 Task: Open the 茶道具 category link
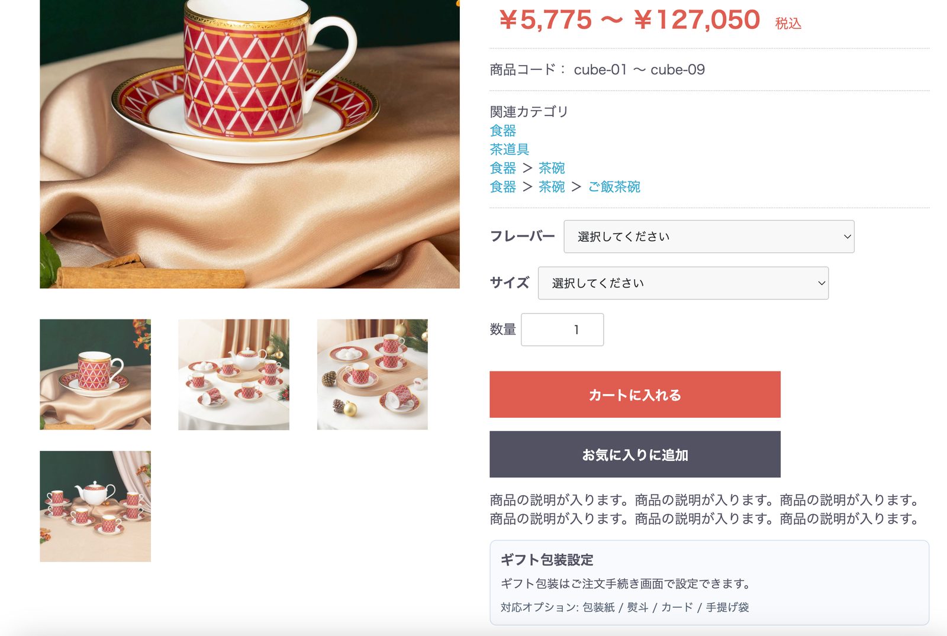[509, 149]
